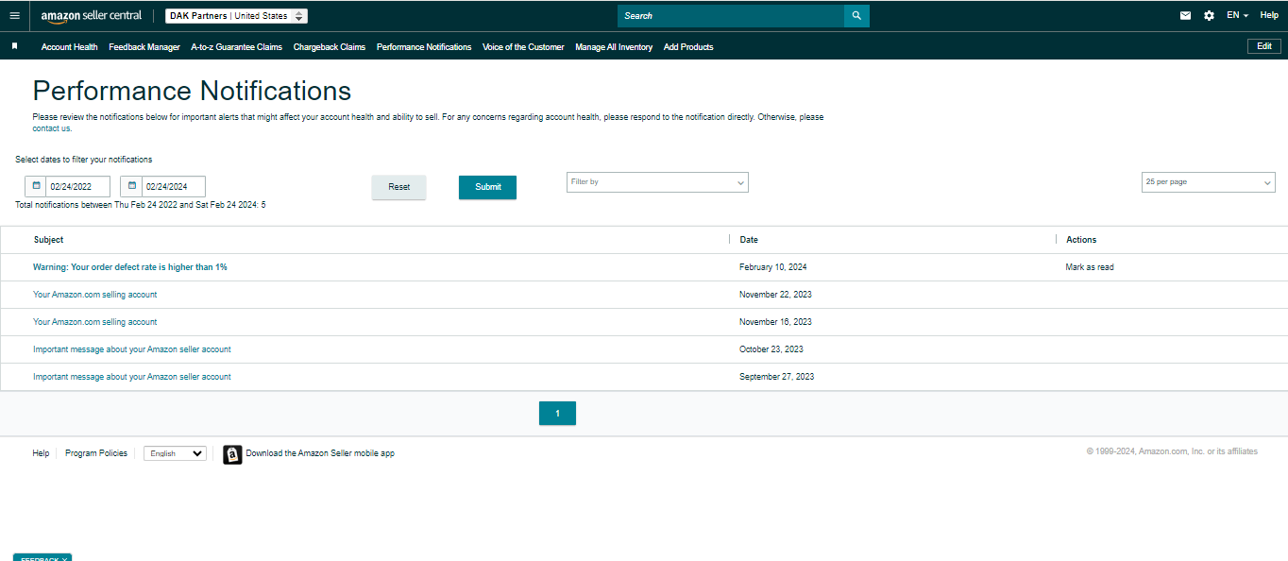This screenshot has height=561, width=1288.
Task: Click the Amazon Seller Central logo
Action: (x=92, y=16)
